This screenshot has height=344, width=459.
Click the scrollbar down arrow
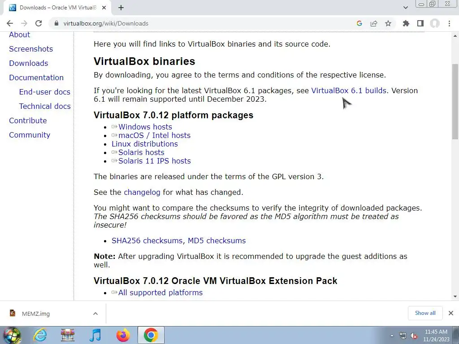[455, 297]
